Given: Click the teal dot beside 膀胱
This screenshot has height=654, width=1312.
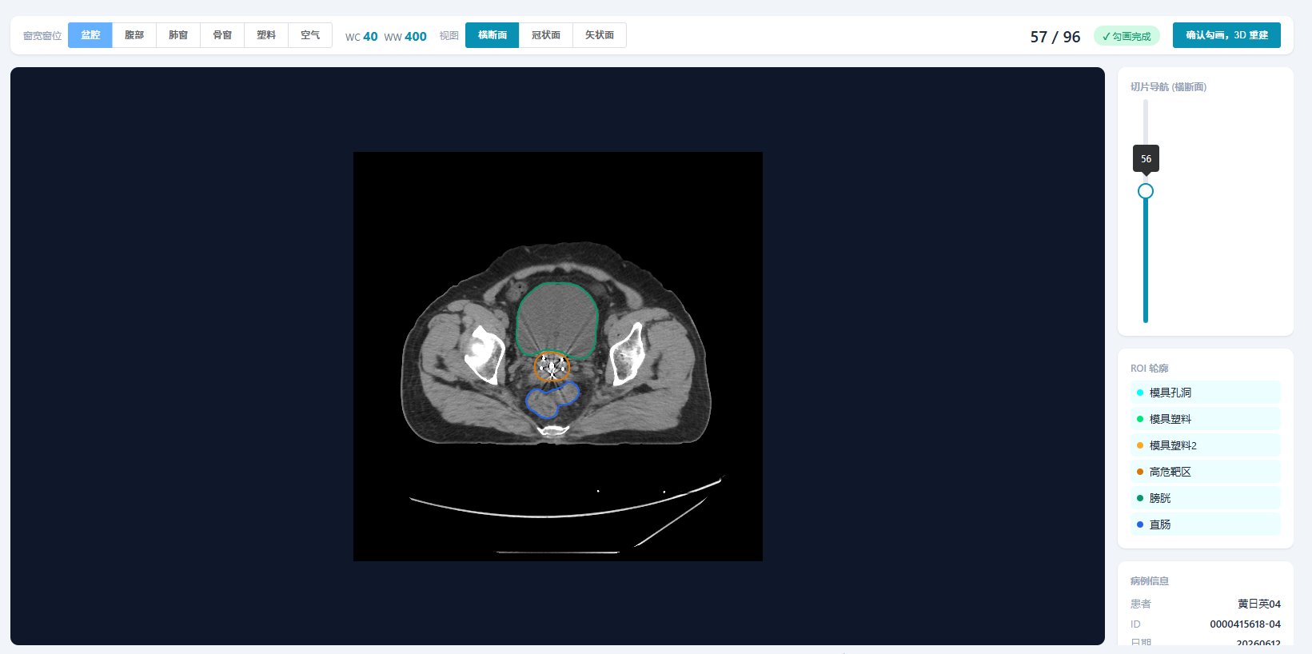Looking at the screenshot, I should (1140, 498).
